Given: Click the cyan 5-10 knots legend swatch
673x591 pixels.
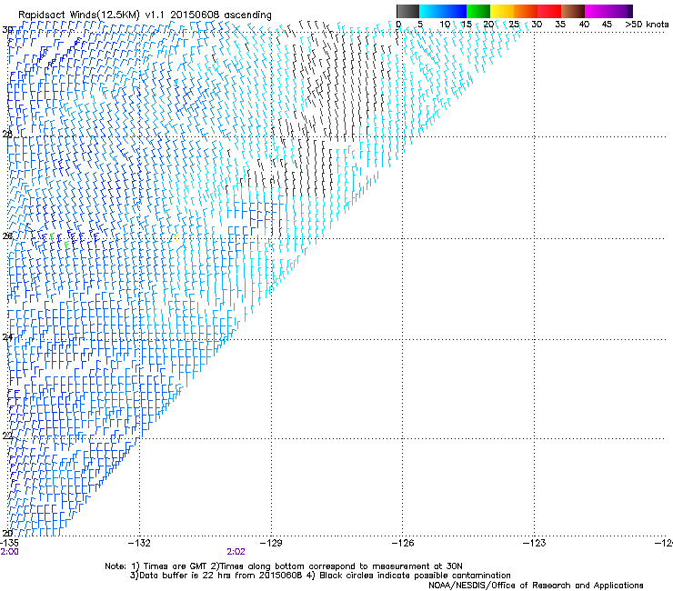Looking at the screenshot, I should 431,11.
